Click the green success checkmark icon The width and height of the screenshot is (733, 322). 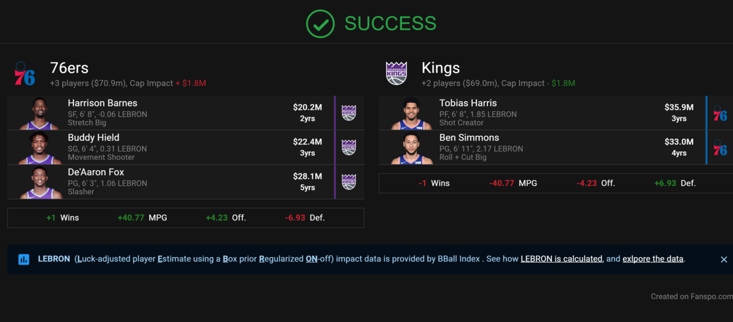tap(321, 23)
